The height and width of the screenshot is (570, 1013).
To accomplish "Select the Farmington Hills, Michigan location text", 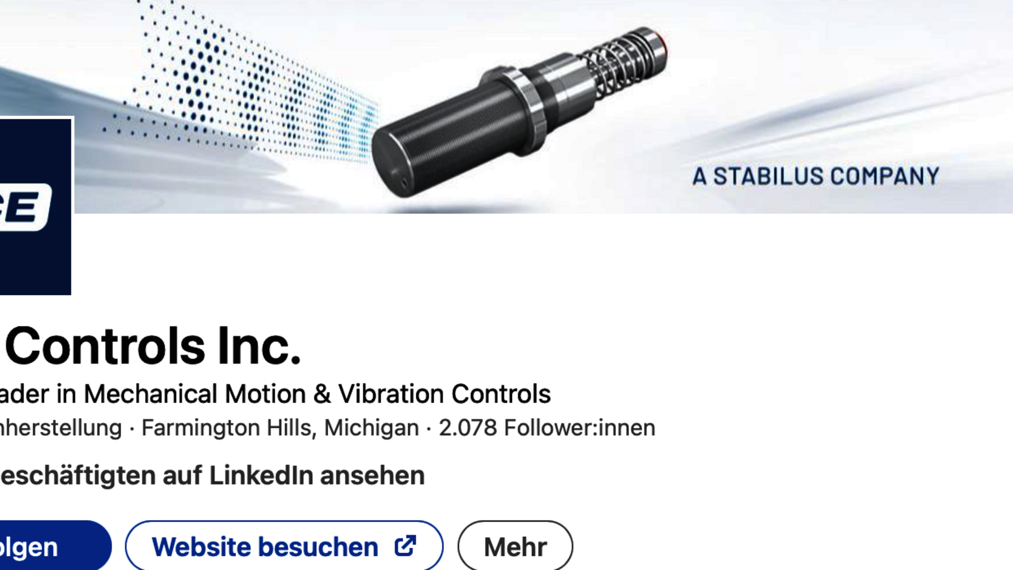I will tap(280, 428).
